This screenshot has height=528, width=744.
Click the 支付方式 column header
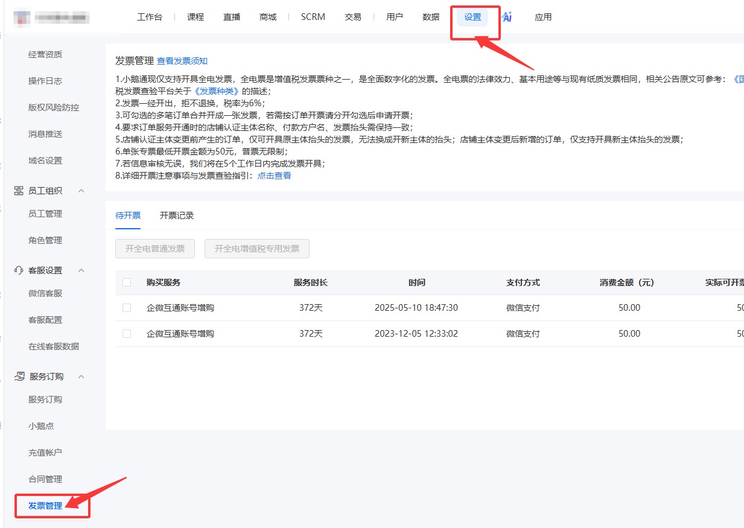(x=523, y=282)
